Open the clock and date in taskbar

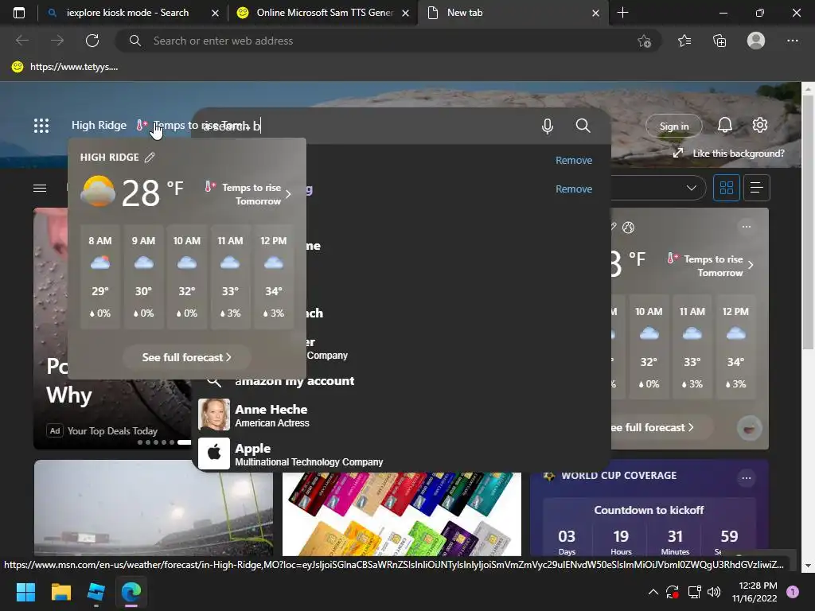755,592
